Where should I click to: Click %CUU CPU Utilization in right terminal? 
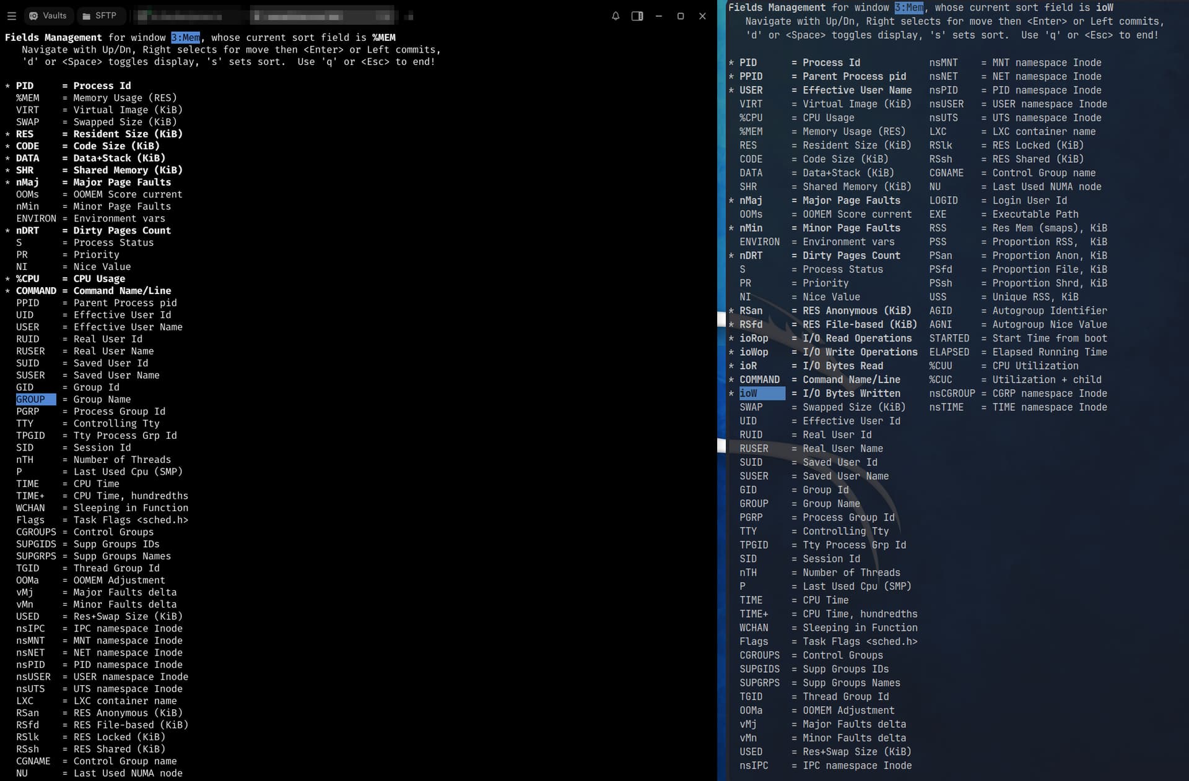(x=1004, y=366)
